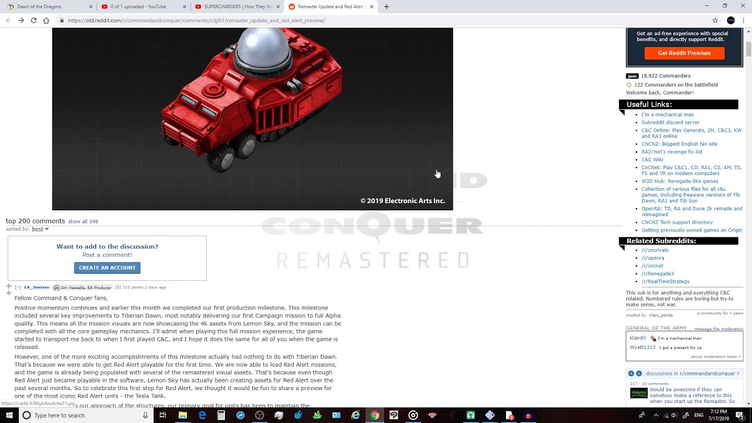Show all 348 comments
752x423 pixels.
tap(83, 221)
